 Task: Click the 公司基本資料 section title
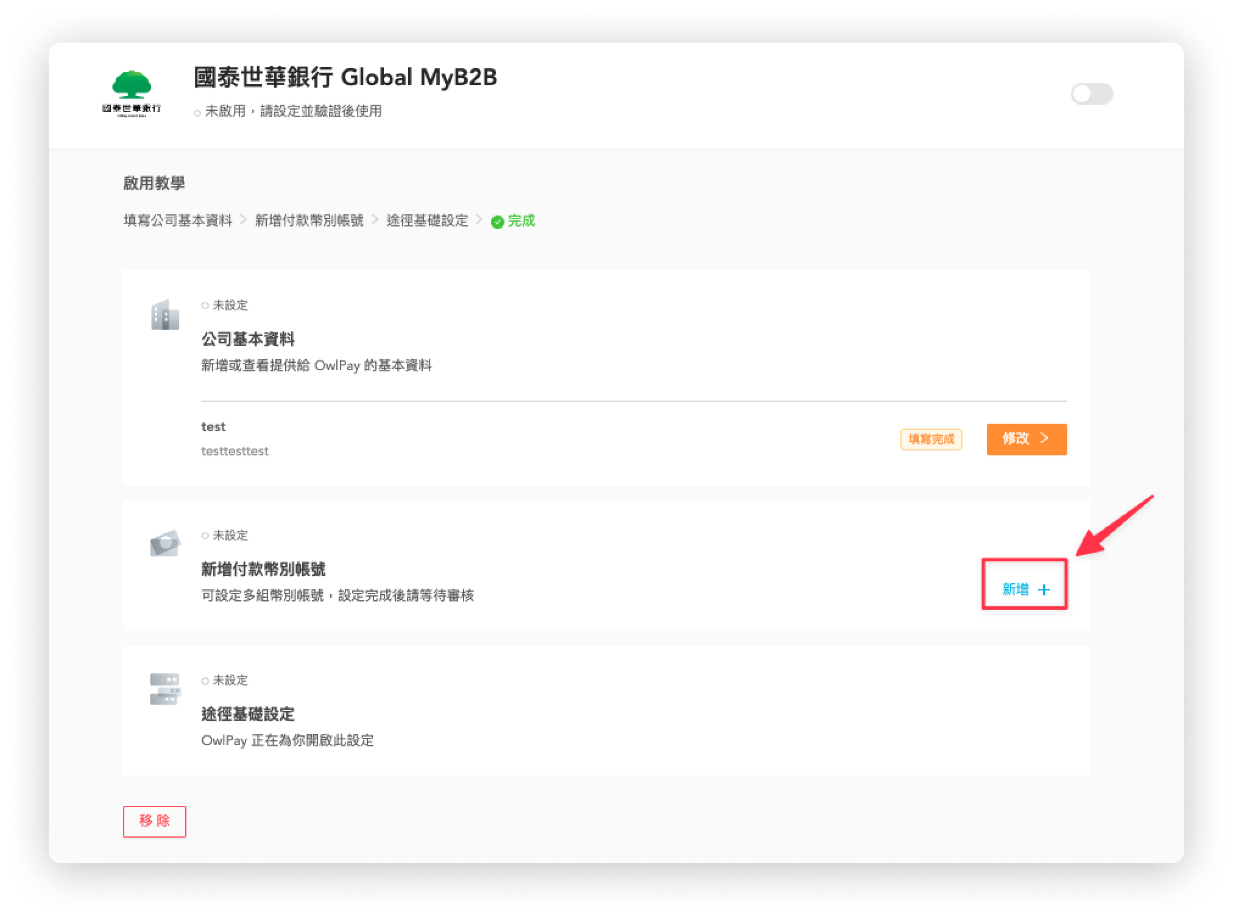pos(248,339)
